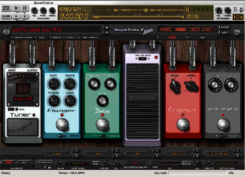This screenshot has height=177, width=245.
Task: Toggle the Delay pedal footswitch
Action: [x=102, y=125]
